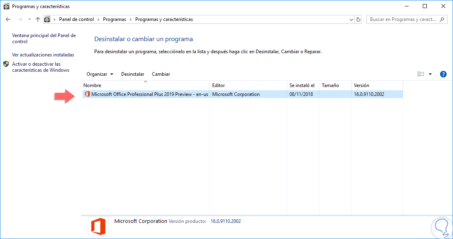Image resolution: width=453 pixels, height=239 pixels.
Task: Click the forward navigation arrow
Action: click(20, 19)
